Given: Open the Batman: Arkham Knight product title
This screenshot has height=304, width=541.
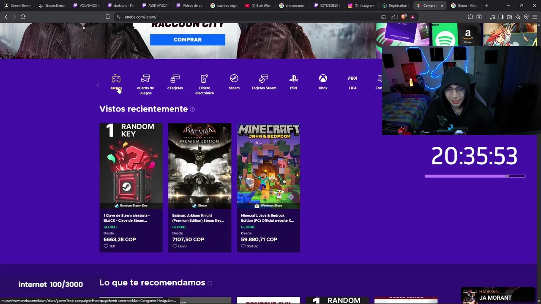Looking at the screenshot, I should [198, 218].
